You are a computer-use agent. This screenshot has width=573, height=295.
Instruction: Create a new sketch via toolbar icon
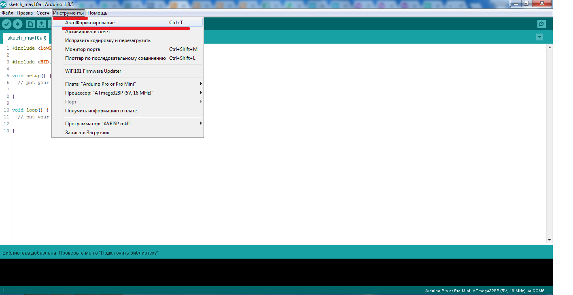coord(30,24)
